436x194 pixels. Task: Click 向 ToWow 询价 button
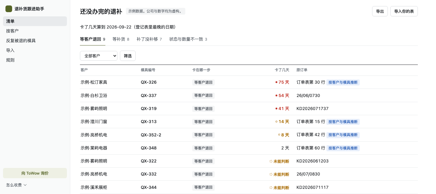[35, 173]
